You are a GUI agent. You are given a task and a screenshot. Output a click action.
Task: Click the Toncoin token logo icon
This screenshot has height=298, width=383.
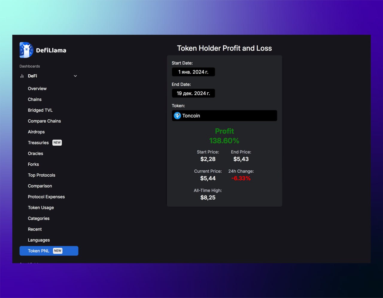pyautogui.click(x=177, y=116)
